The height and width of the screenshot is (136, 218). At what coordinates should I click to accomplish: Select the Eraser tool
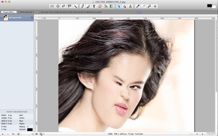point(100,6)
